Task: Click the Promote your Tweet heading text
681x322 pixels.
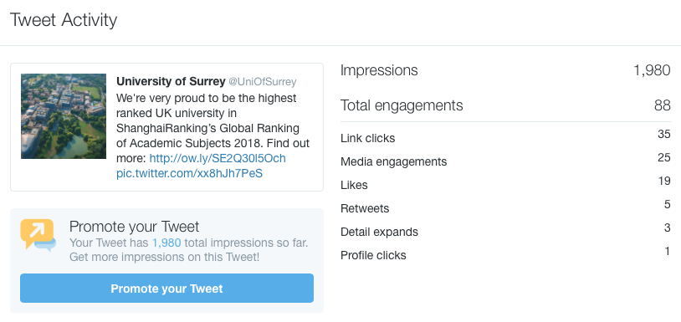Action: [134, 227]
